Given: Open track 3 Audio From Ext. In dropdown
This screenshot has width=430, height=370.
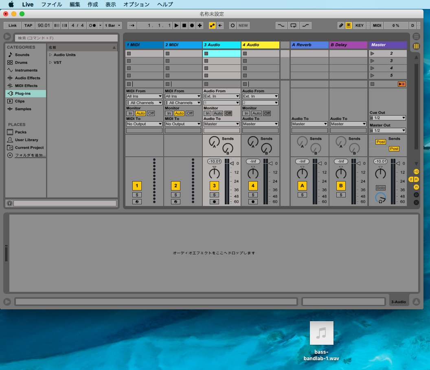Looking at the screenshot, I should [x=222, y=96].
